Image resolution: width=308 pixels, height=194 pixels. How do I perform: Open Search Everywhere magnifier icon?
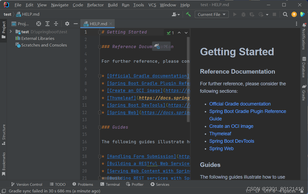[x=285, y=14]
